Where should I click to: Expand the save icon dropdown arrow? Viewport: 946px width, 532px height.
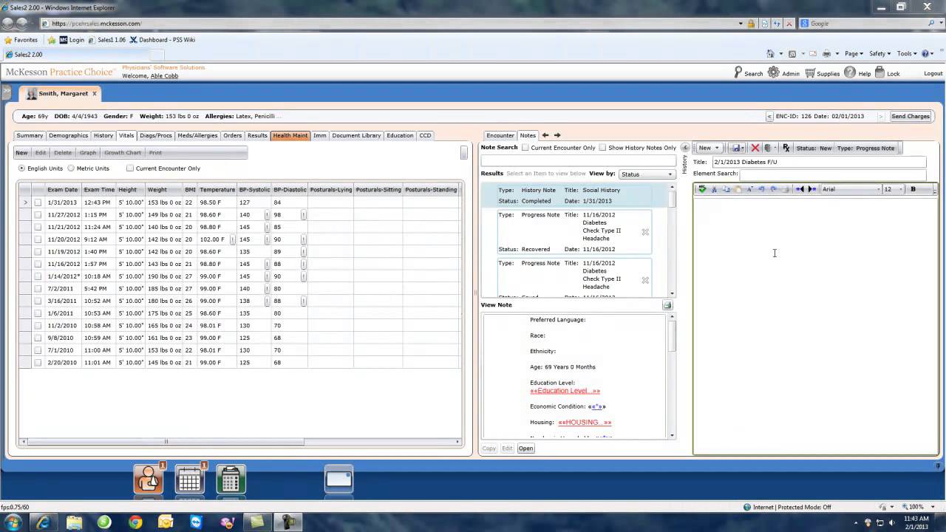(x=744, y=148)
